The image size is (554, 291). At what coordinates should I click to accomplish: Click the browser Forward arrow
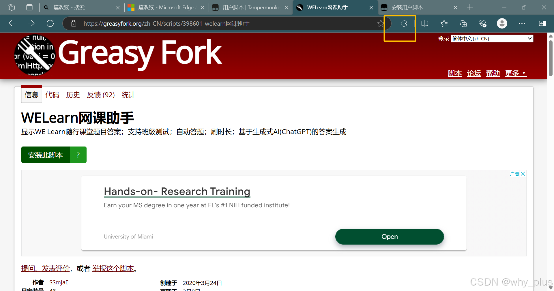click(x=31, y=23)
